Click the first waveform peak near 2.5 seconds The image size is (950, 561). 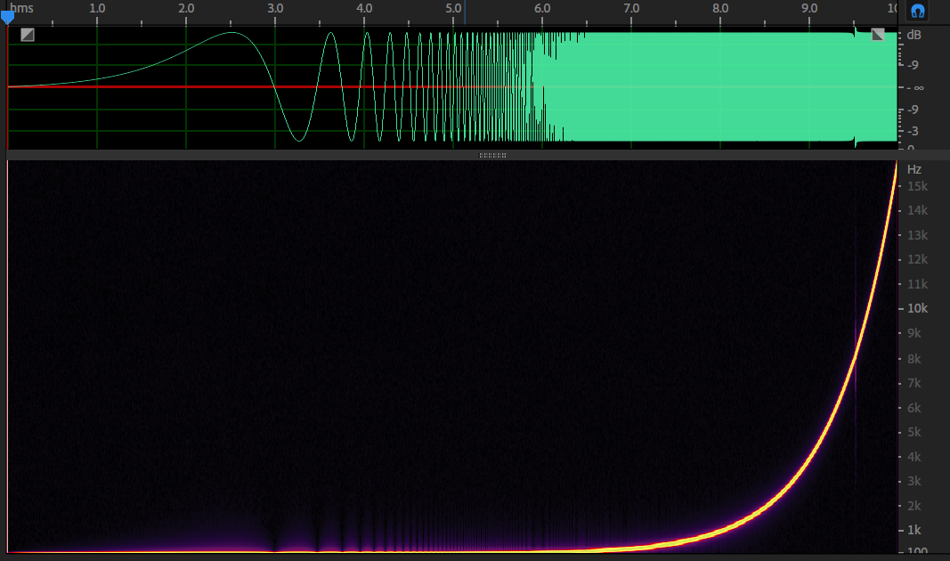click(x=231, y=33)
